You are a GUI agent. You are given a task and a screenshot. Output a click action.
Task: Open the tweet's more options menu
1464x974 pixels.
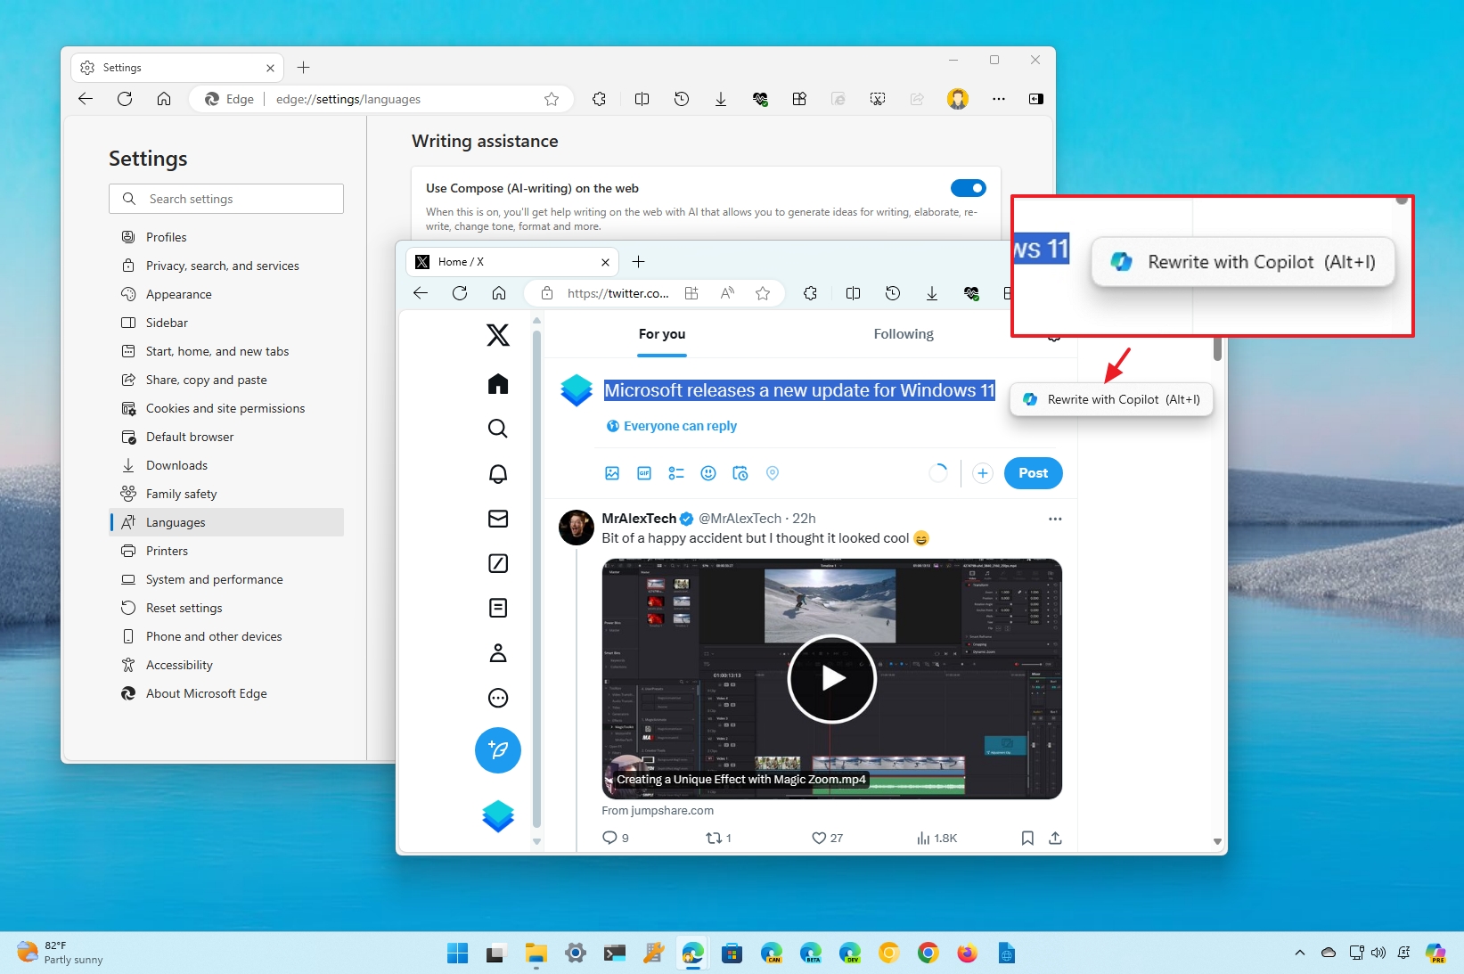[1054, 519]
